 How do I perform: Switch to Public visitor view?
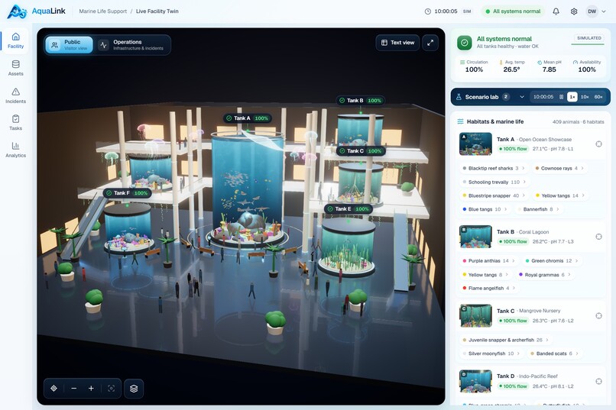[x=69, y=45]
